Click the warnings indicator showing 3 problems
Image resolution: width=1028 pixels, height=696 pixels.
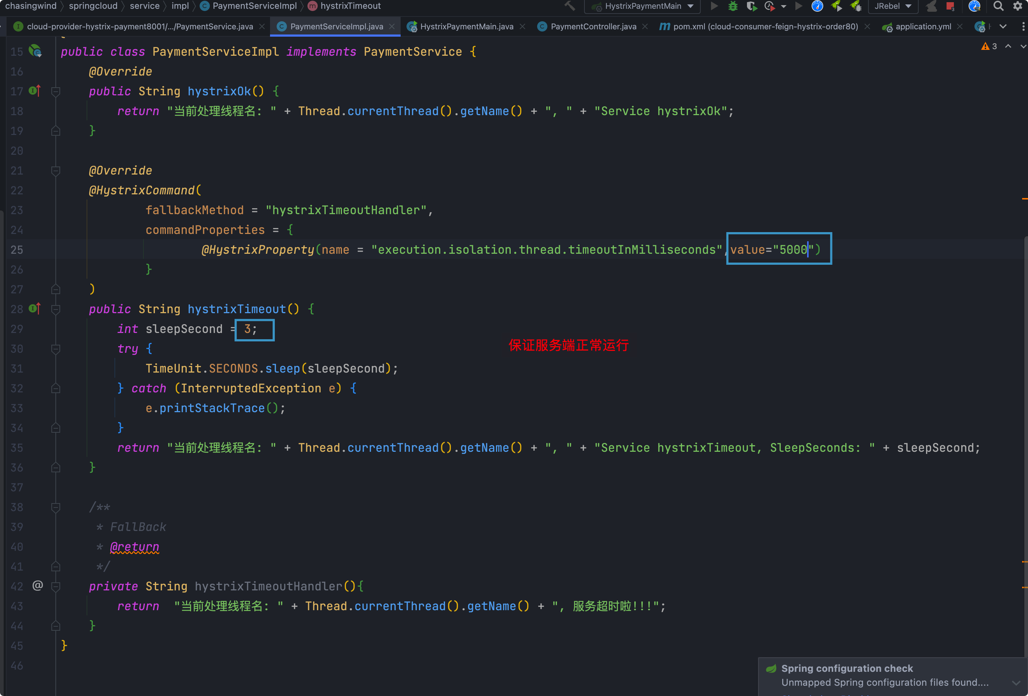coord(989,47)
